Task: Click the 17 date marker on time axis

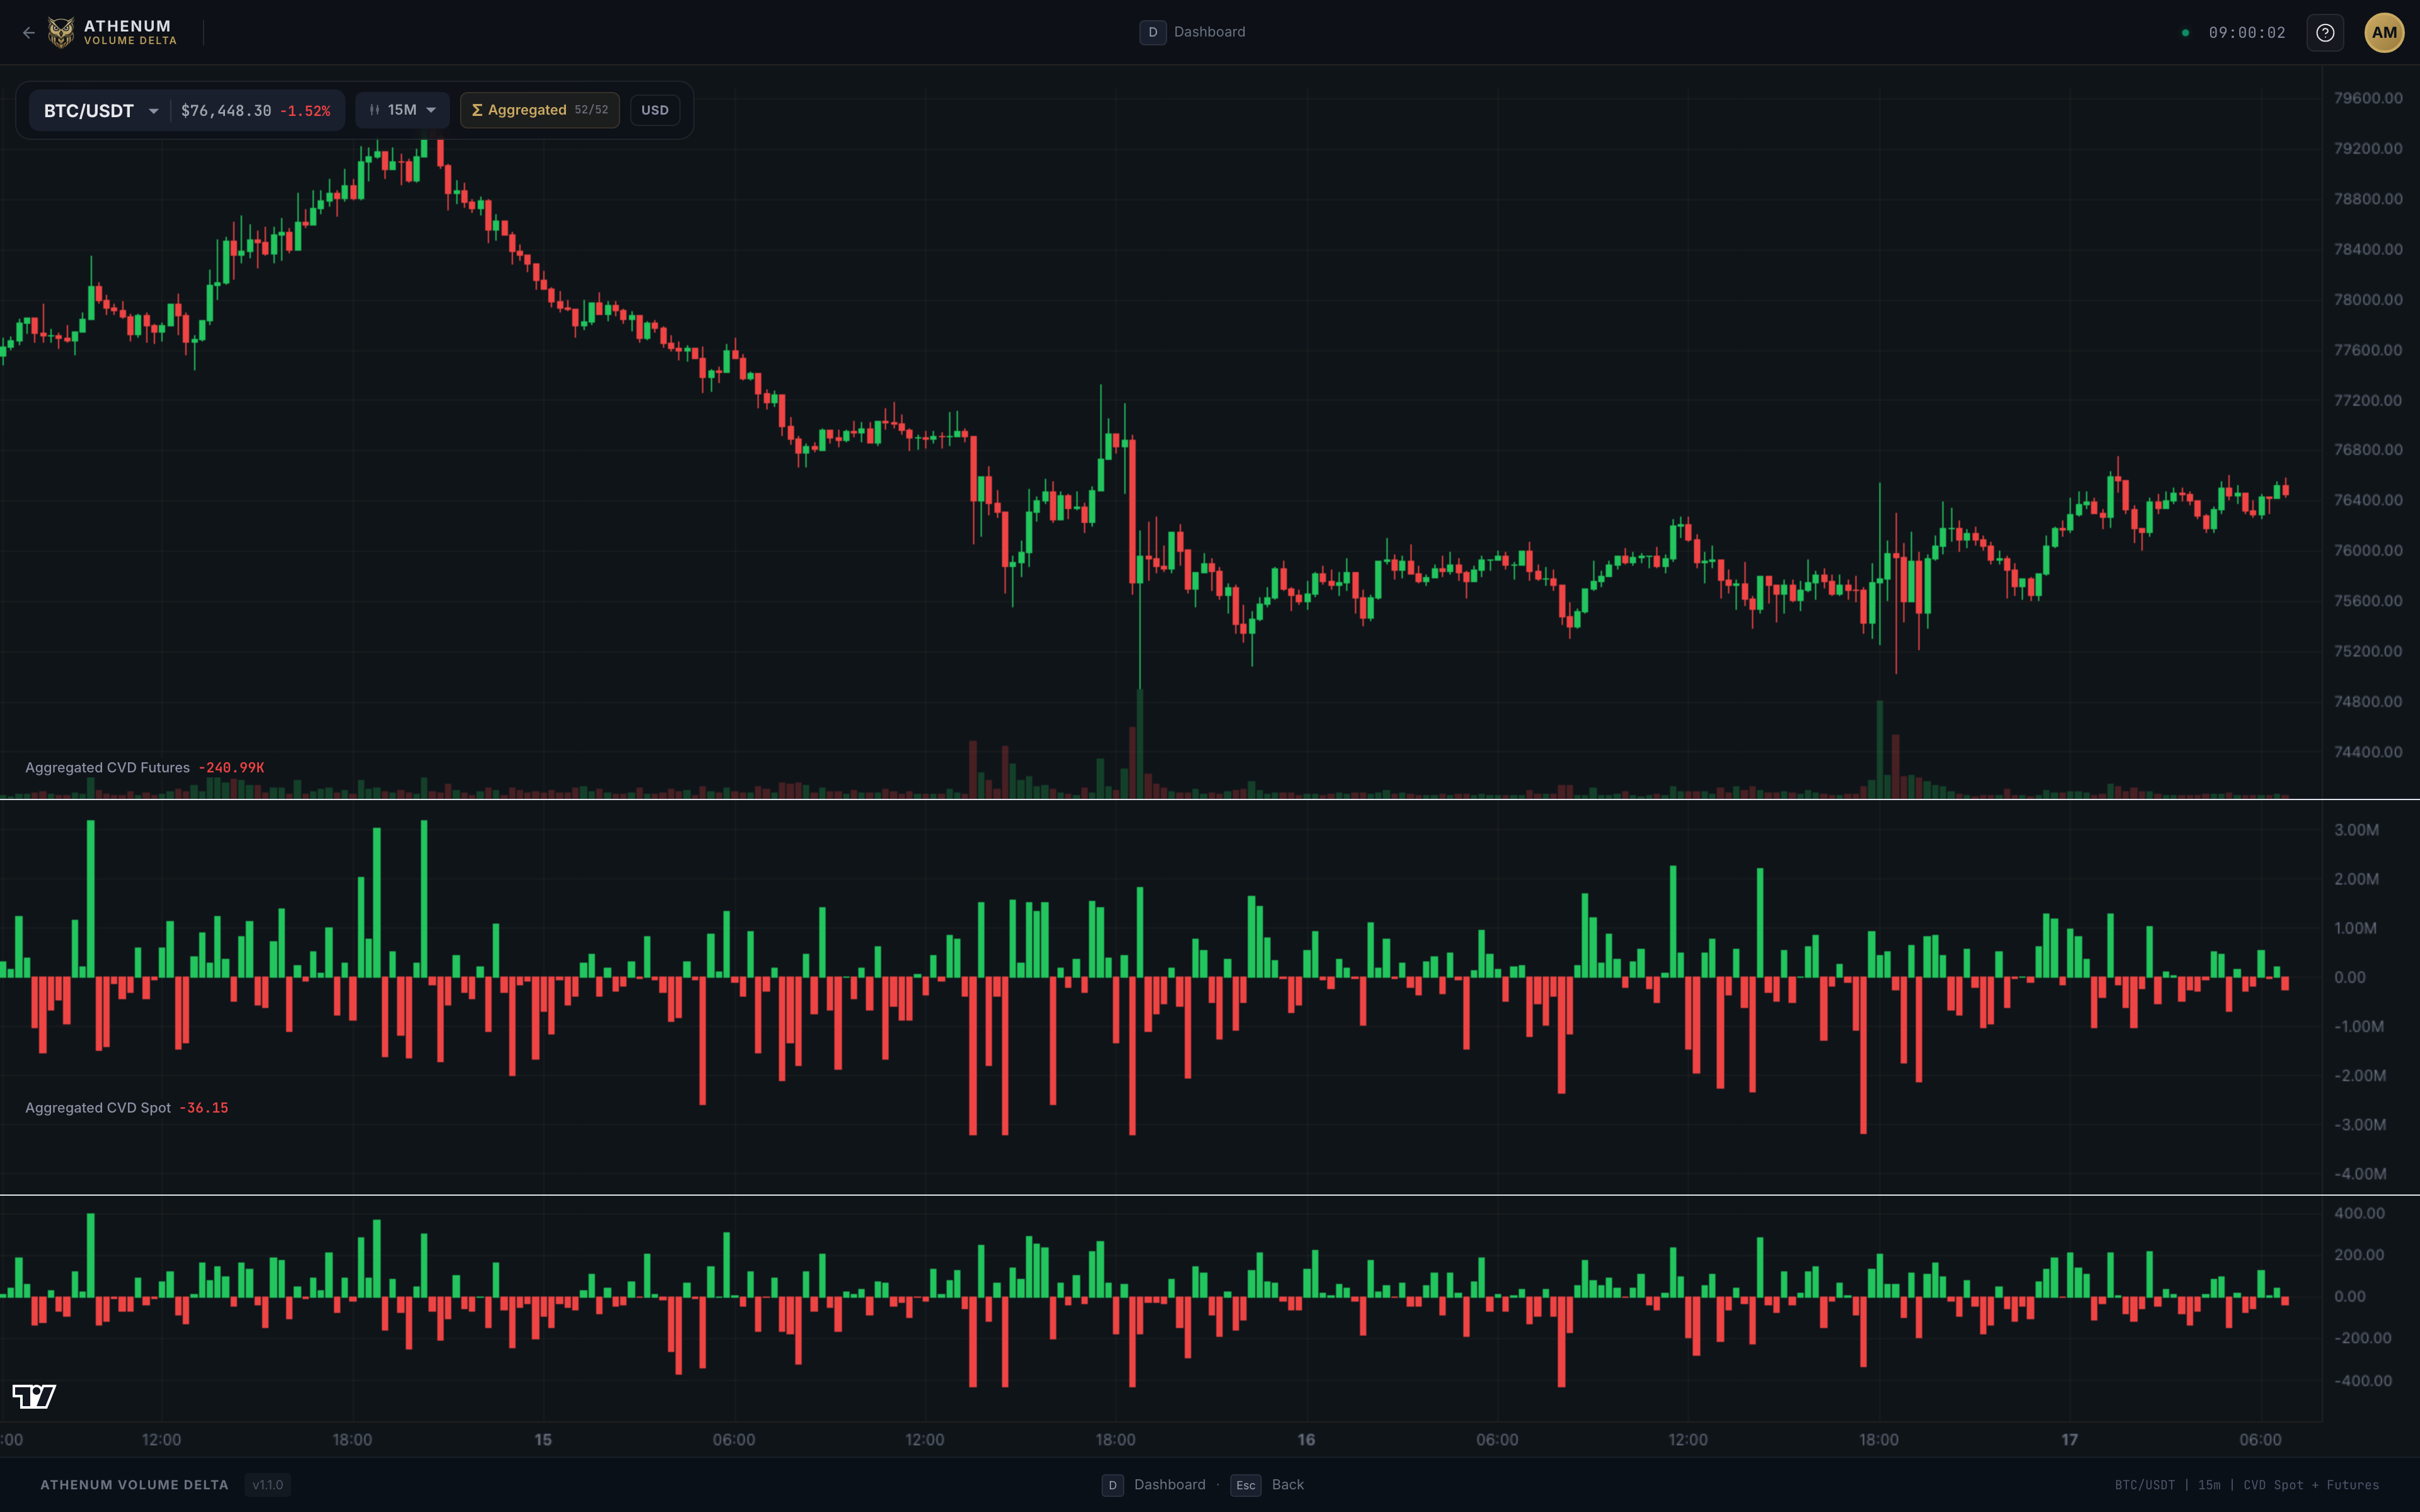Action: tap(2069, 1440)
